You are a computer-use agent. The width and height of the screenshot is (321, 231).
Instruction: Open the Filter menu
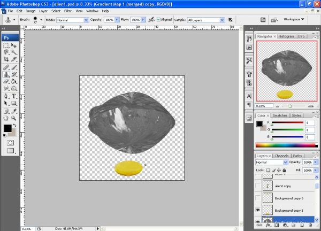pos(68,11)
